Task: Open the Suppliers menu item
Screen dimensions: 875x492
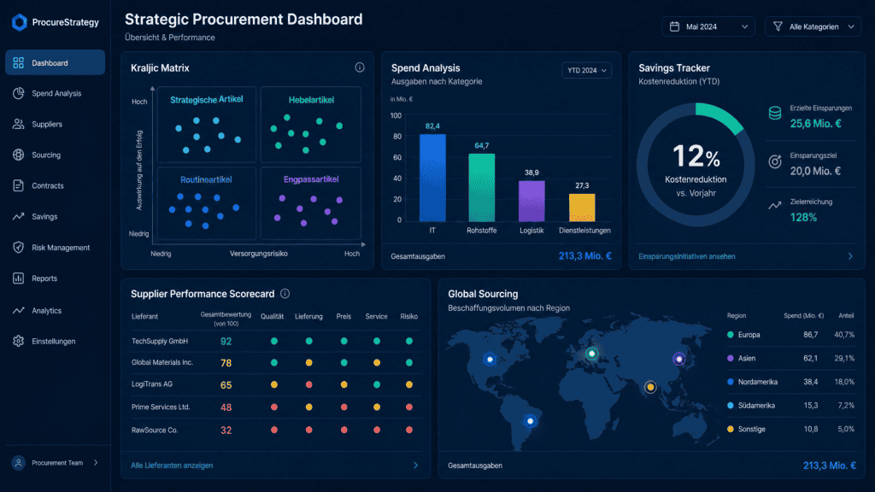Action: coord(56,124)
